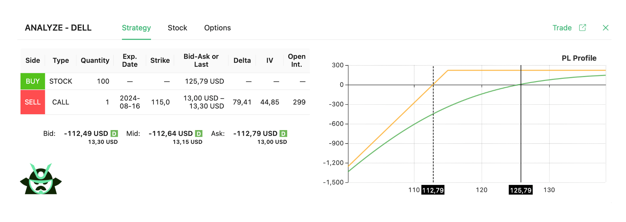Screen dimensions: 626x222
Task: Click the external link icon beside Trade
Action: click(582, 28)
